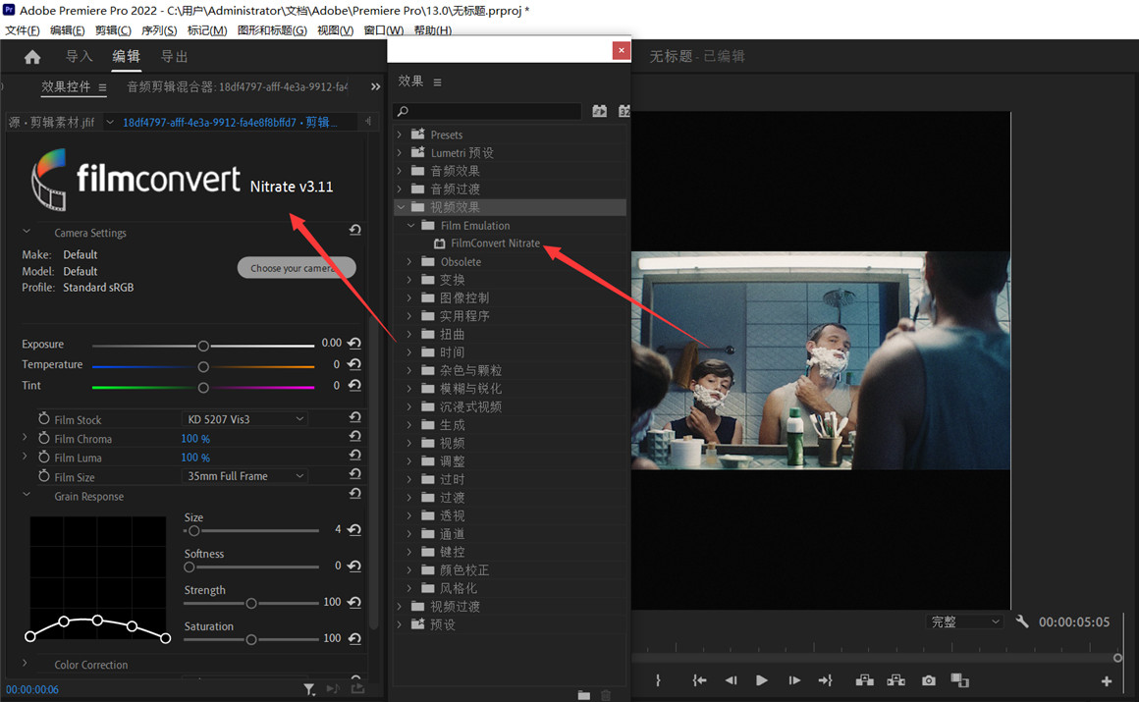
Task: Click the camera export frame icon
Action: (928, 680)
